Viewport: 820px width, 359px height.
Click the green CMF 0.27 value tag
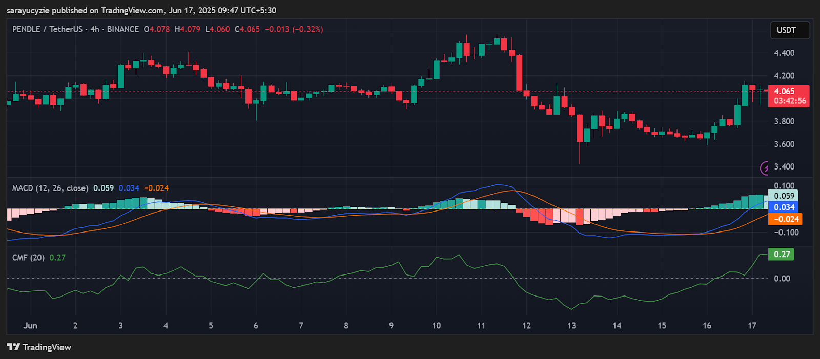click(781, 255)
